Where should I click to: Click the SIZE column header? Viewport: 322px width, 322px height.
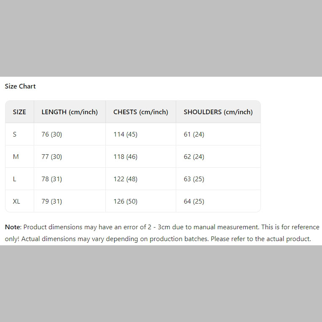click(x=19, y=112)
